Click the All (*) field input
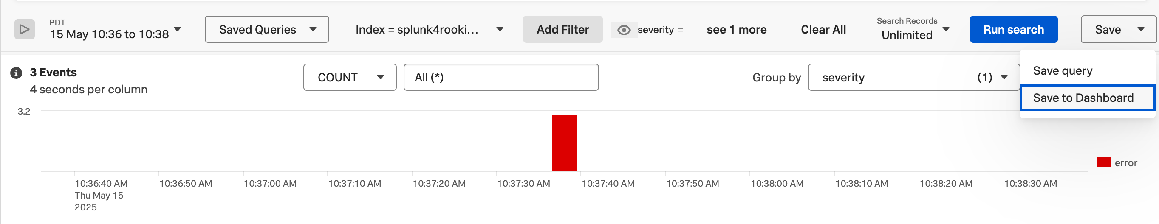 (500, 78)
